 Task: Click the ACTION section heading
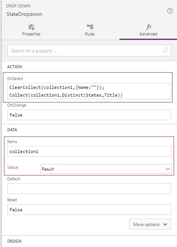[15, 67]
